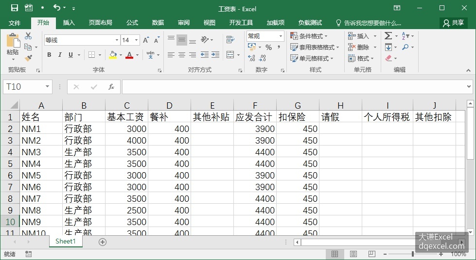Apply red font color
The height and width of the screenshot is (260, 476).
[x=130, y=55]
